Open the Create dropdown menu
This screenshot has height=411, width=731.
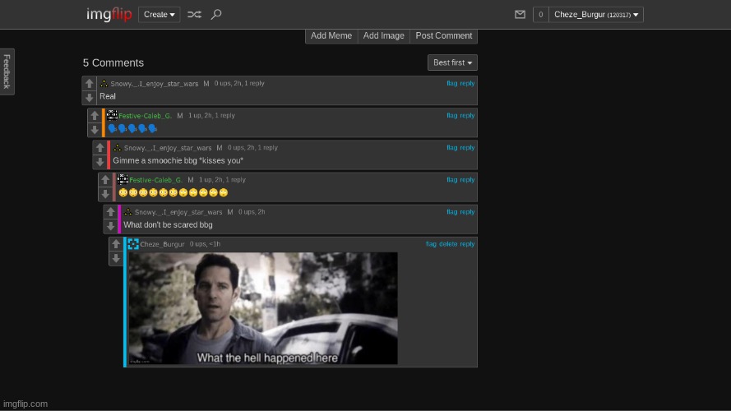click(159, 15)
